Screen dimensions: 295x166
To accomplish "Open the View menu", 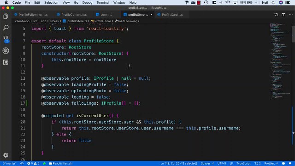I will (66, 2).
